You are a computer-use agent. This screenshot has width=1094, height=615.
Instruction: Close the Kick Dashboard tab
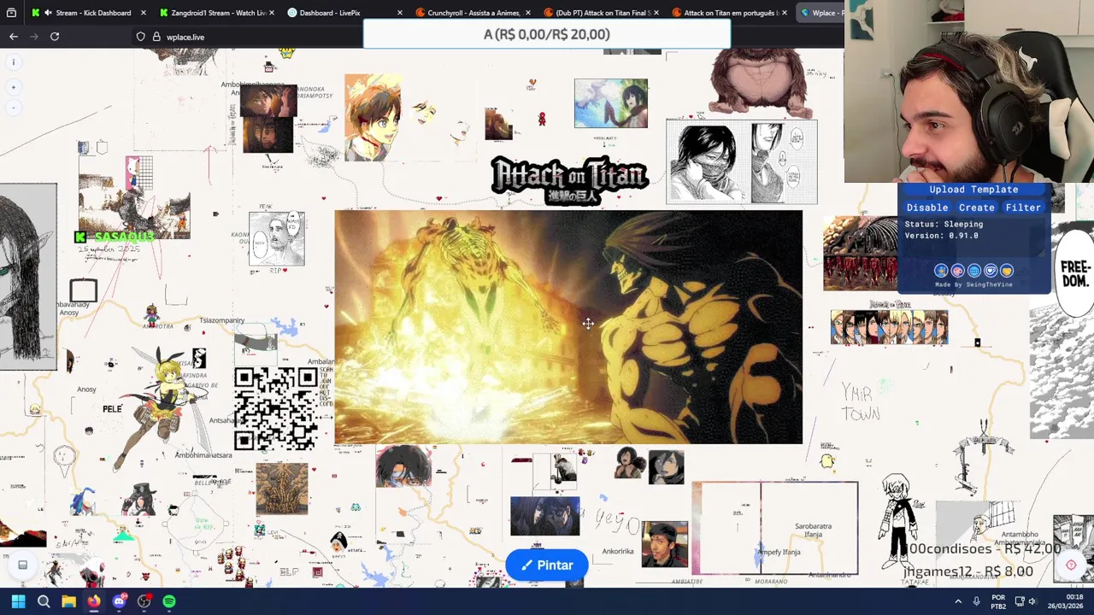(x=143, y=13)
